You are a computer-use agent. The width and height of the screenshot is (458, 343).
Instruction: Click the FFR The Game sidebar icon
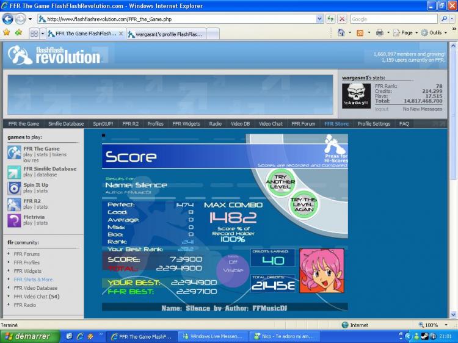coord(14,152)
